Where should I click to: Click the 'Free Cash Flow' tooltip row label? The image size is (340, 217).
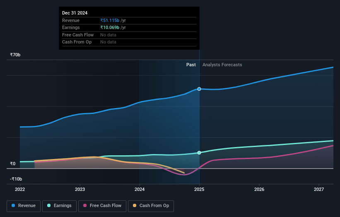[x=78, y=35]
